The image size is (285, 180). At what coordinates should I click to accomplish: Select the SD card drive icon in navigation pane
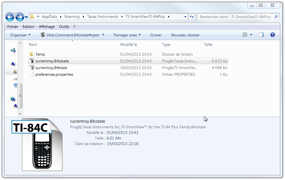[15, 85]
